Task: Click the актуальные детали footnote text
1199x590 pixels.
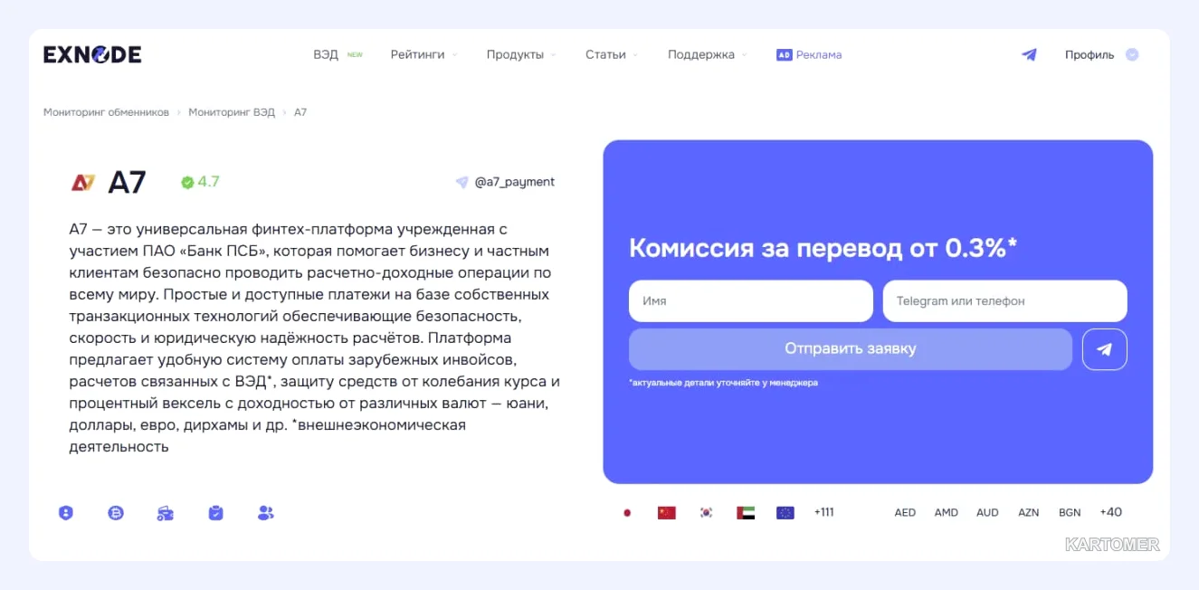Action: click(723, 383)
